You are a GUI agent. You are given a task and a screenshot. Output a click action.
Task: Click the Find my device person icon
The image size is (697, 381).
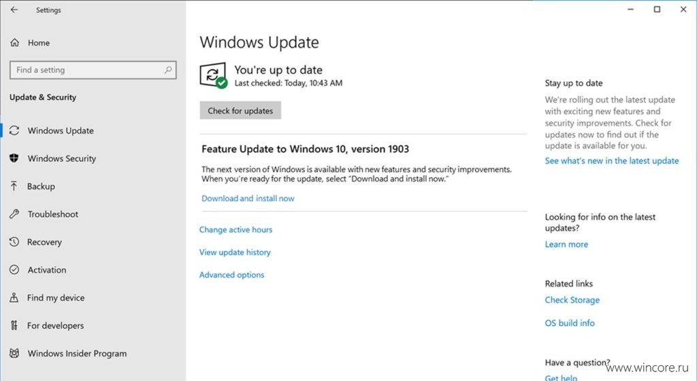14,297
